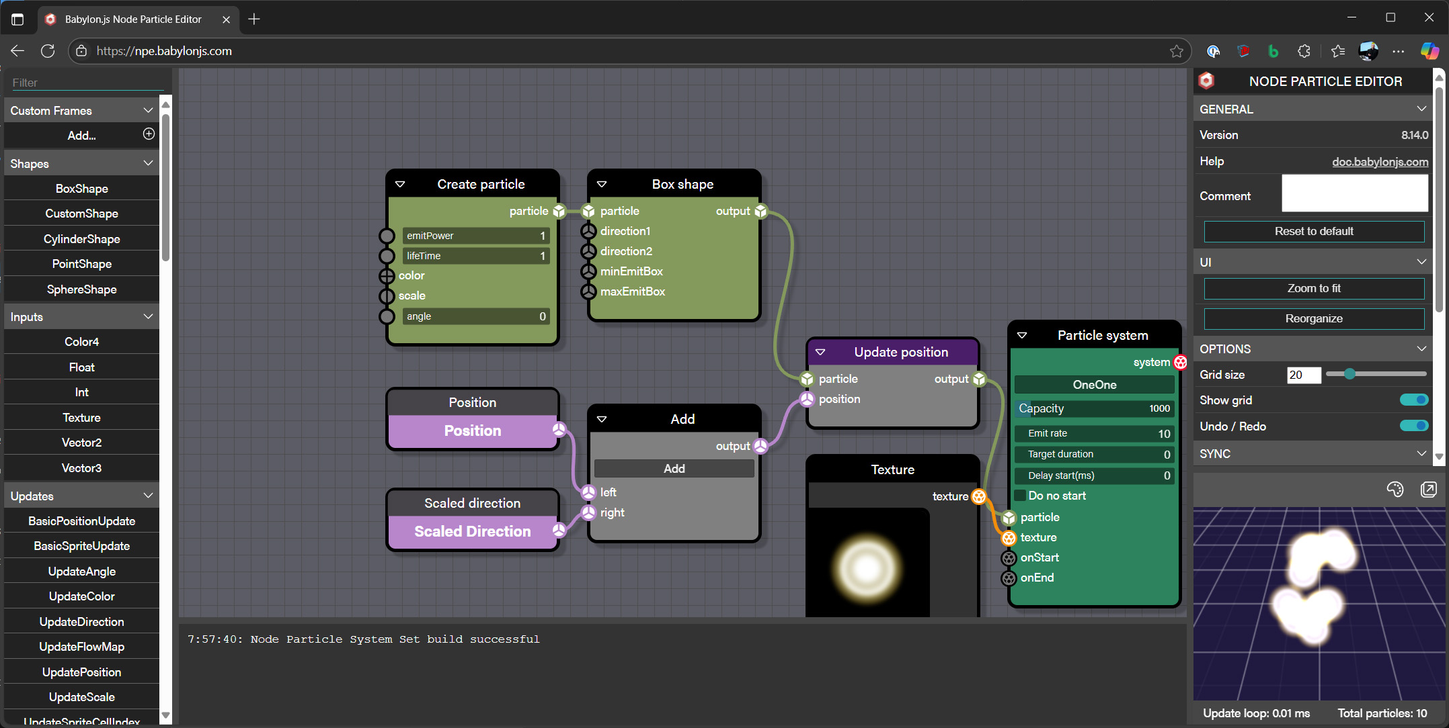Click the Position node output port
Viewport: 1449px width, 728px height.
[559, 430]
